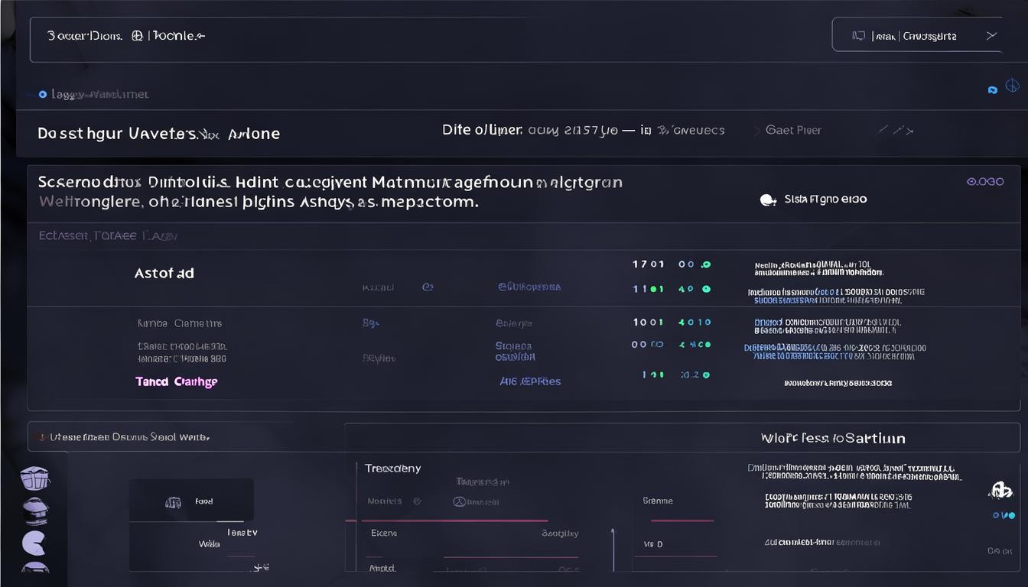The height and width of the screenshot is (587, 1028).
Task: Click the purple '0.000' value
Action: [x=985, y=182]
